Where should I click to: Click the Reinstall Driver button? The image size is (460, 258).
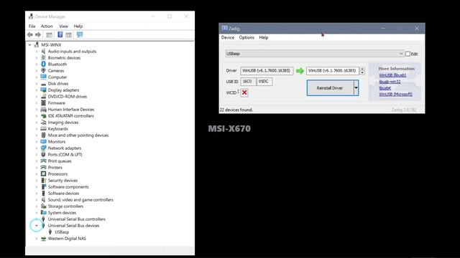point(330,87)
